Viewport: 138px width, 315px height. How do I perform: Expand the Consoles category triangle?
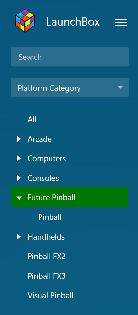[19, 178]
